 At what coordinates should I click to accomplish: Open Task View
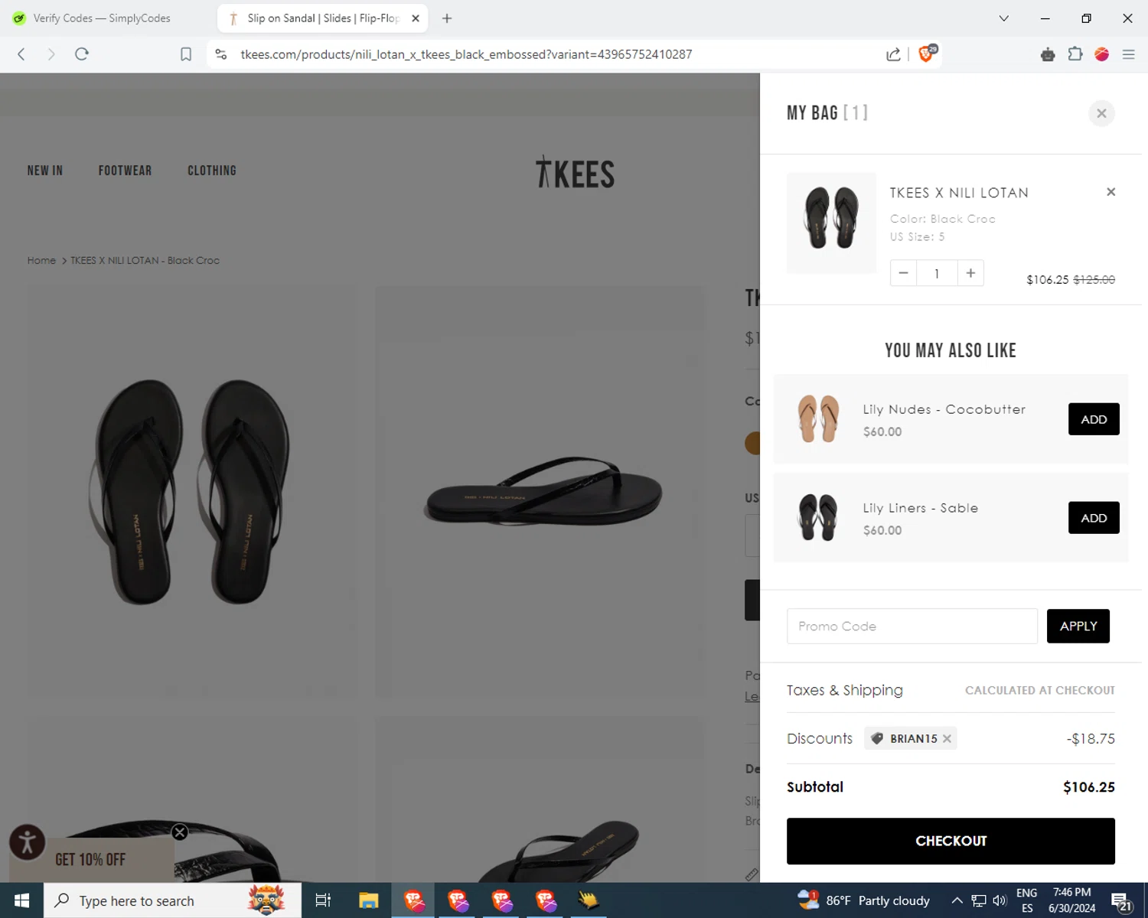323,900
